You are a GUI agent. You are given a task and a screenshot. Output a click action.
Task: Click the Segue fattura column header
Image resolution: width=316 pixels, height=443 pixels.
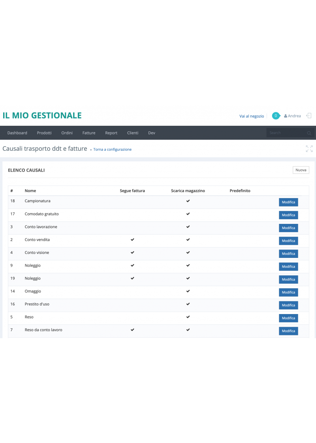point(132,191)
